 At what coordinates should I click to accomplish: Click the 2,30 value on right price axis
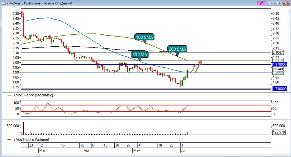[x=276, y=33]
